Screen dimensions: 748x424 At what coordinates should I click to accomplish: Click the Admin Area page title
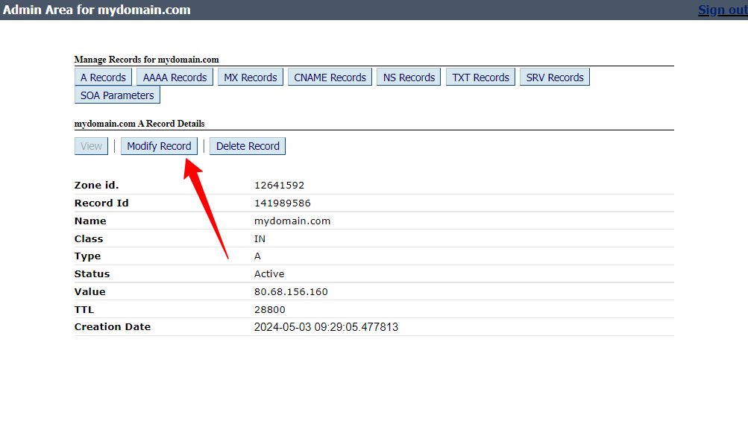coord(97,10)
